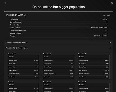Viewport: 116px width, 92px height.
Task: Select the Optimization Summary heading
Action: pyautogui.click(x=16, y=15)
